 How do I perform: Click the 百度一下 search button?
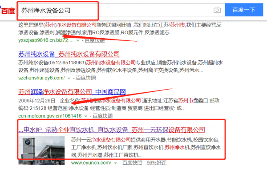(x=244, y=10)
